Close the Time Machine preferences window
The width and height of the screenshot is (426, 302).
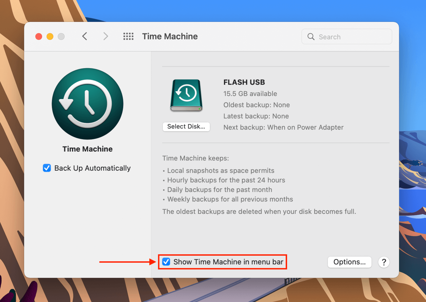click(x=39, y=37)
